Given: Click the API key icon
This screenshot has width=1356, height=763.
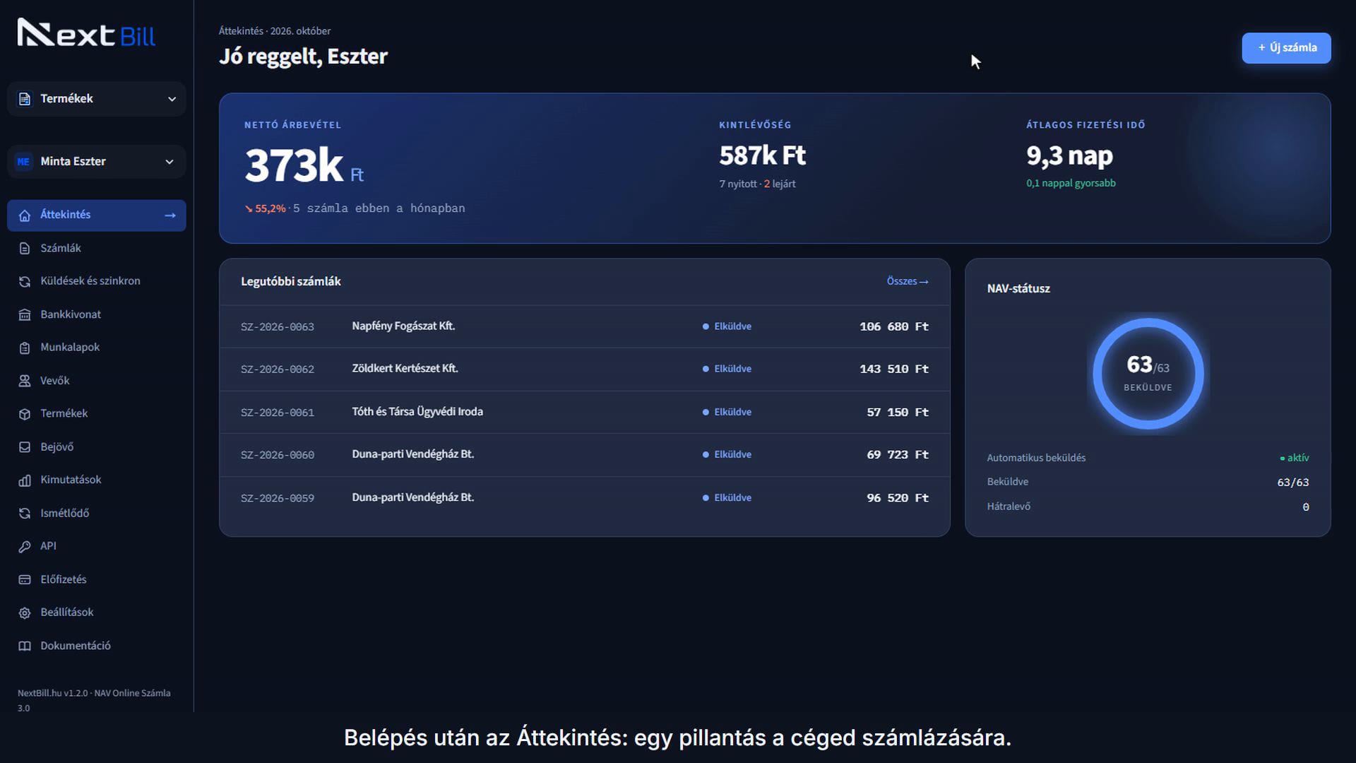Looking at the screenshot, I should (25, 546).
